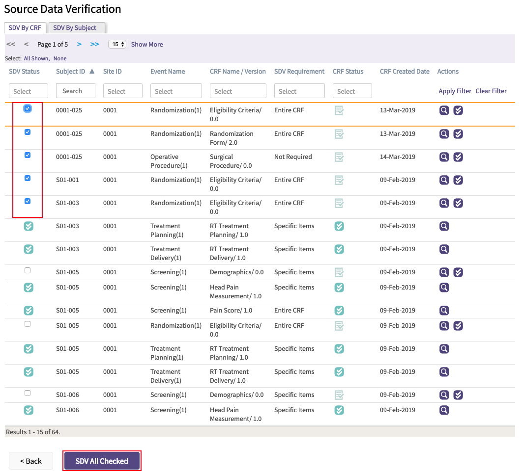Jump to last page with double right arrows

tap(94, 44)
